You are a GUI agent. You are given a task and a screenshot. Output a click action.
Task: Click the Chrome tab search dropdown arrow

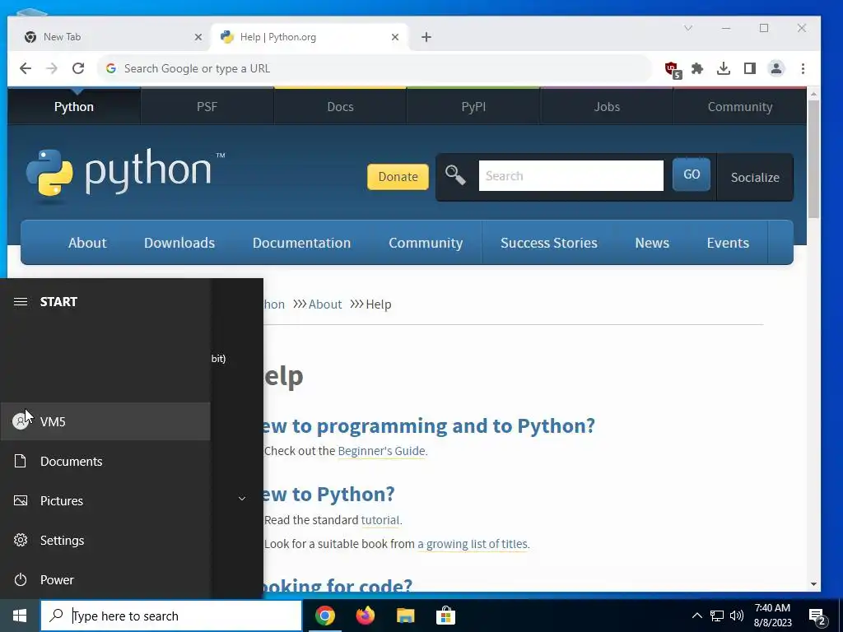pyautogui.click(x=688, y=28)
